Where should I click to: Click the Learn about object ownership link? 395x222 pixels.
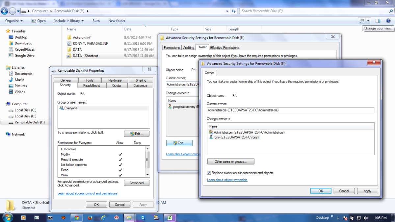pyautogui.click(x=228, y=180)
